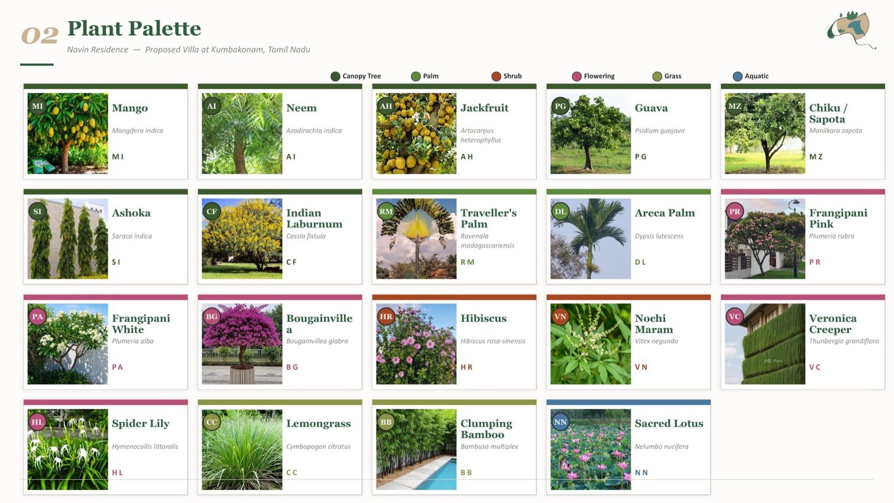Open the Nochi Maram leaves photo
The width and height of the screenshot is (894, 503).
[591, 344]
